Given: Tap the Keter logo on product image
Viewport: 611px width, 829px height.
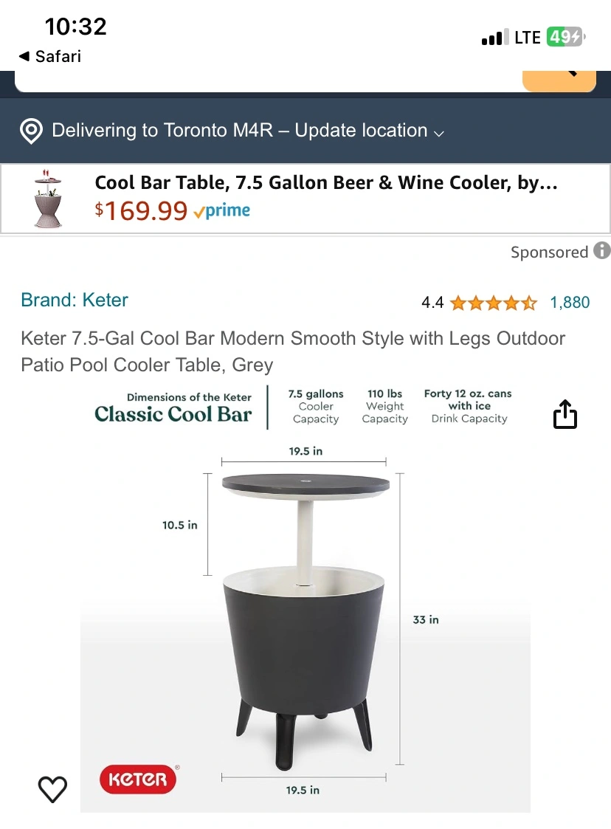Looking at the screenshot, I should 139,779.
